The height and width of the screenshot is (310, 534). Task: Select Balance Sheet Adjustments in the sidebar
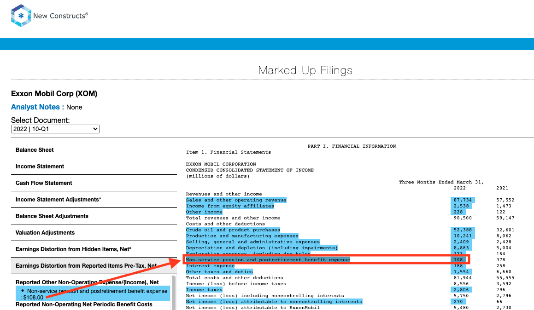[x=94, y=216]
